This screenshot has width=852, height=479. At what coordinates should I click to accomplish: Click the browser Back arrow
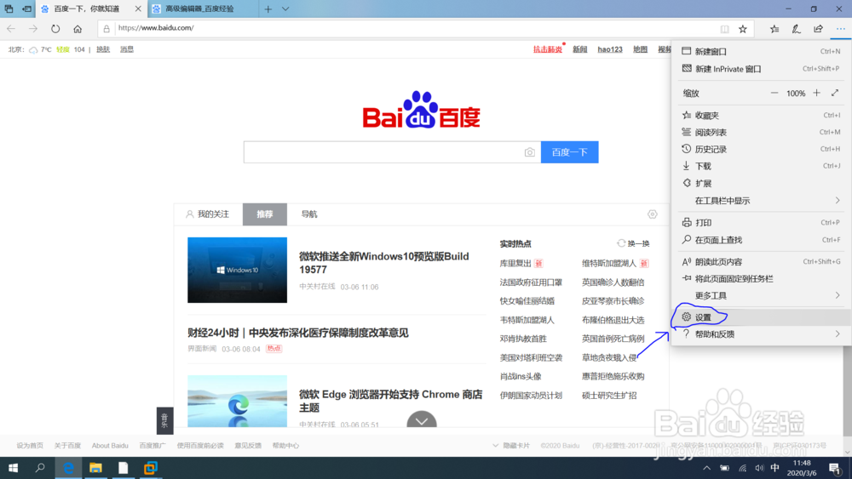[11, 29]
